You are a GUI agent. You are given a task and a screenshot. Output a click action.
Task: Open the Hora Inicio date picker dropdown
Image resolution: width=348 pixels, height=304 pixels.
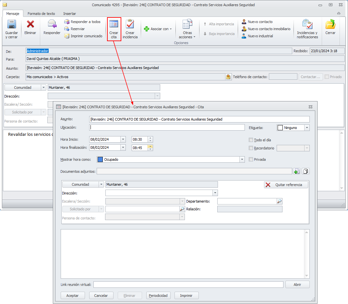(x=123, y=139)
